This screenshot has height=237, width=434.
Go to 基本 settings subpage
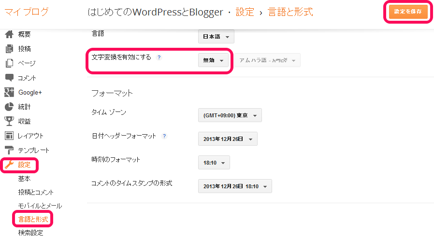[x=24, y=179]
